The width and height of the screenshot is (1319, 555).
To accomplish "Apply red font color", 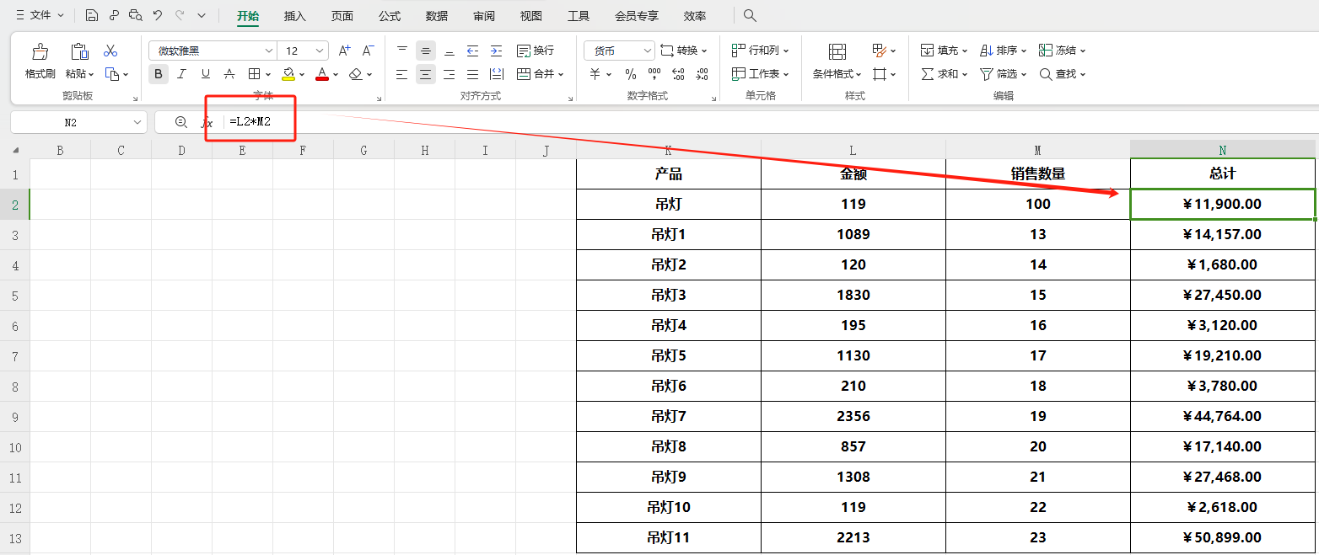I will [321, 74].
